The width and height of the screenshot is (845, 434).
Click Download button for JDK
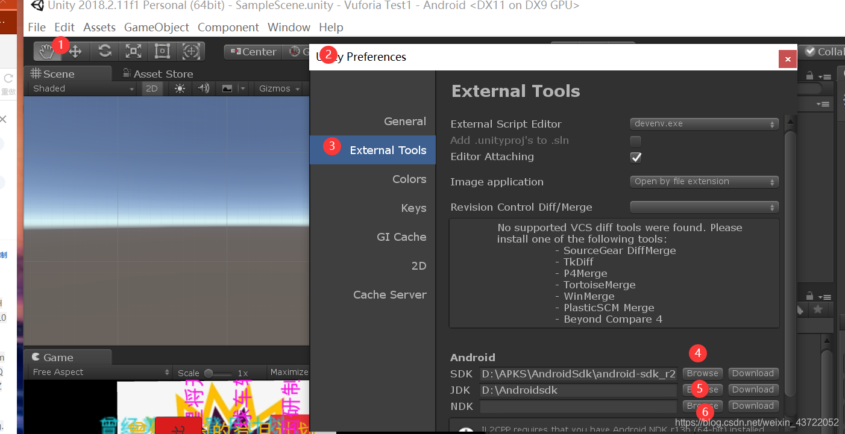click(753, 389)
